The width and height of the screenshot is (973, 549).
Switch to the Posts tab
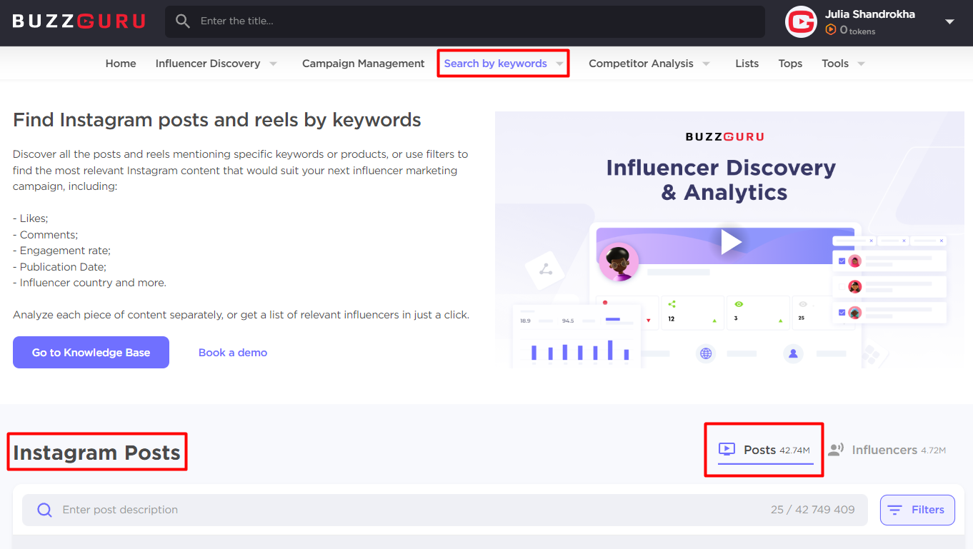[x=765, y=450]
